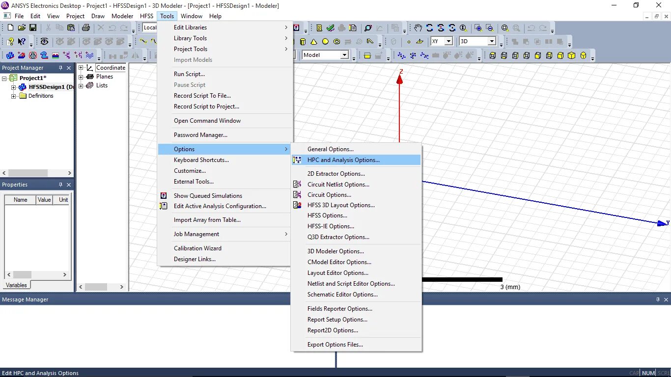671x377 pixels.
Task: Select Circuit Netlist Options entry
Action: [356, 185]
